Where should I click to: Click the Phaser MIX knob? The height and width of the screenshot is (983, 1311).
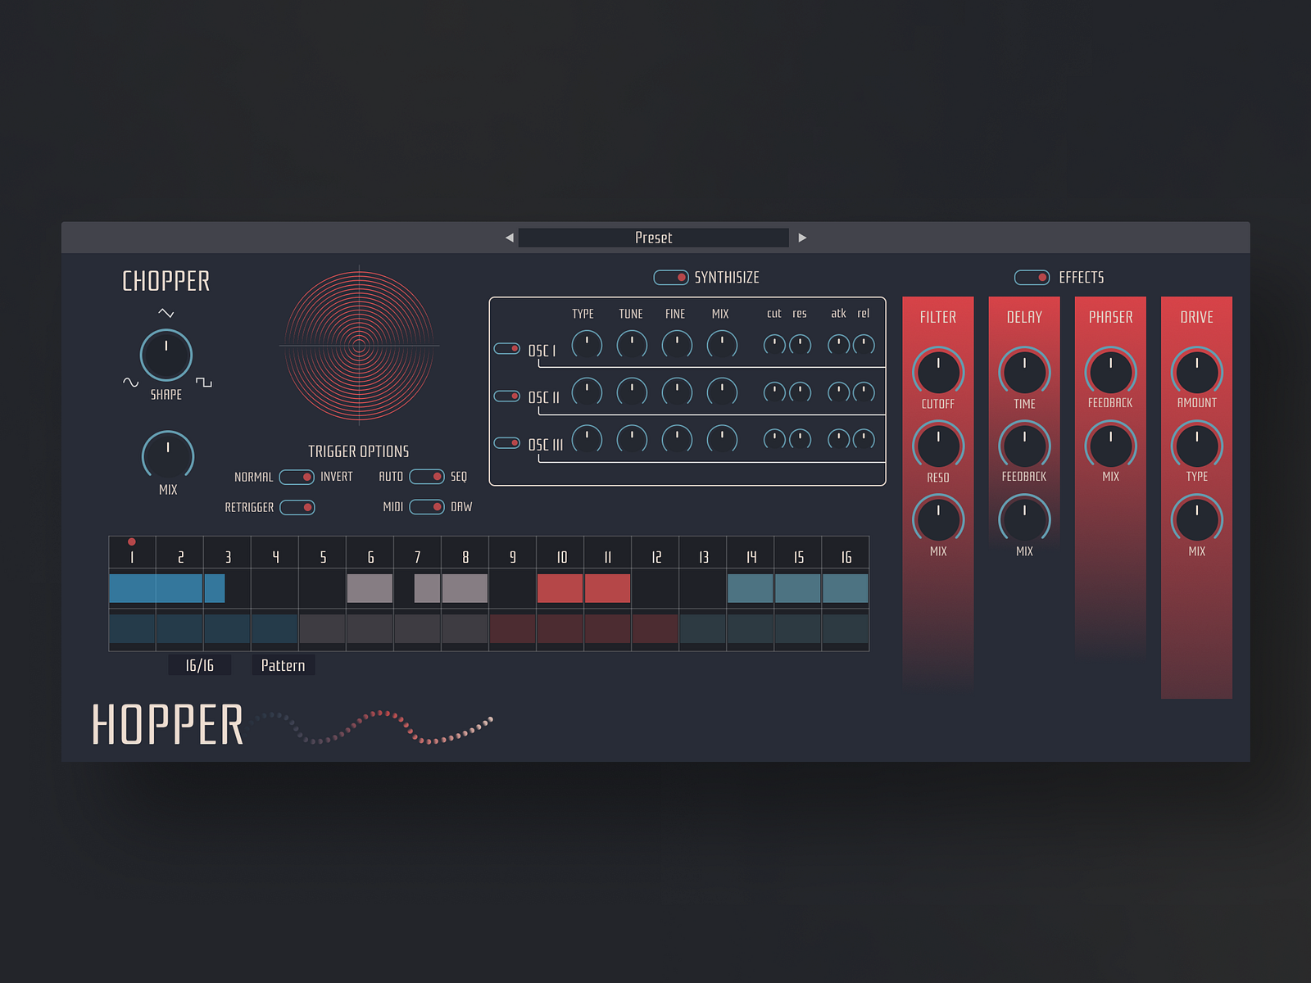click(1110, 446)
